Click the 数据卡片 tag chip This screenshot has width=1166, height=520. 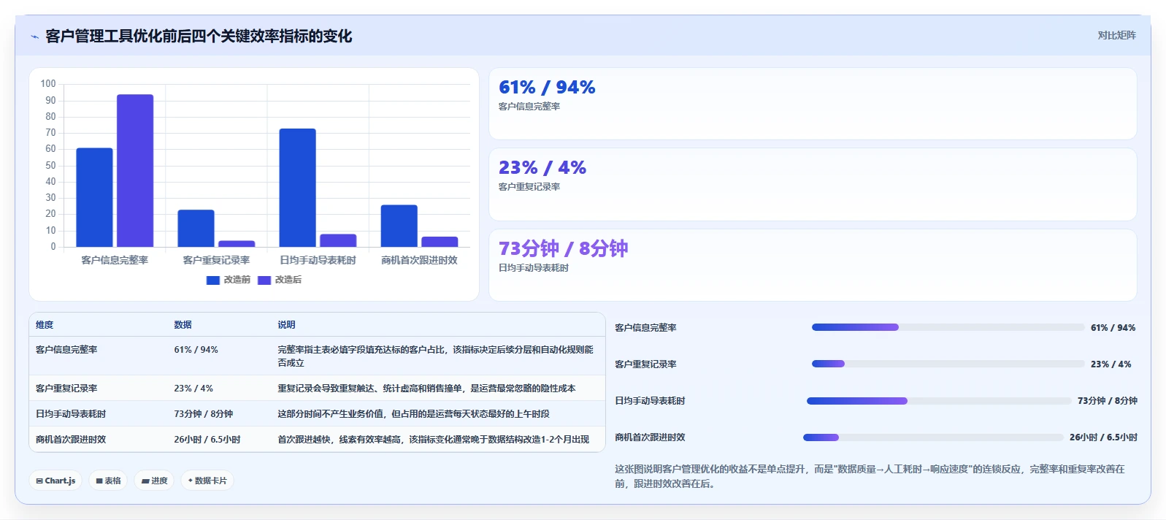(207, 481)
